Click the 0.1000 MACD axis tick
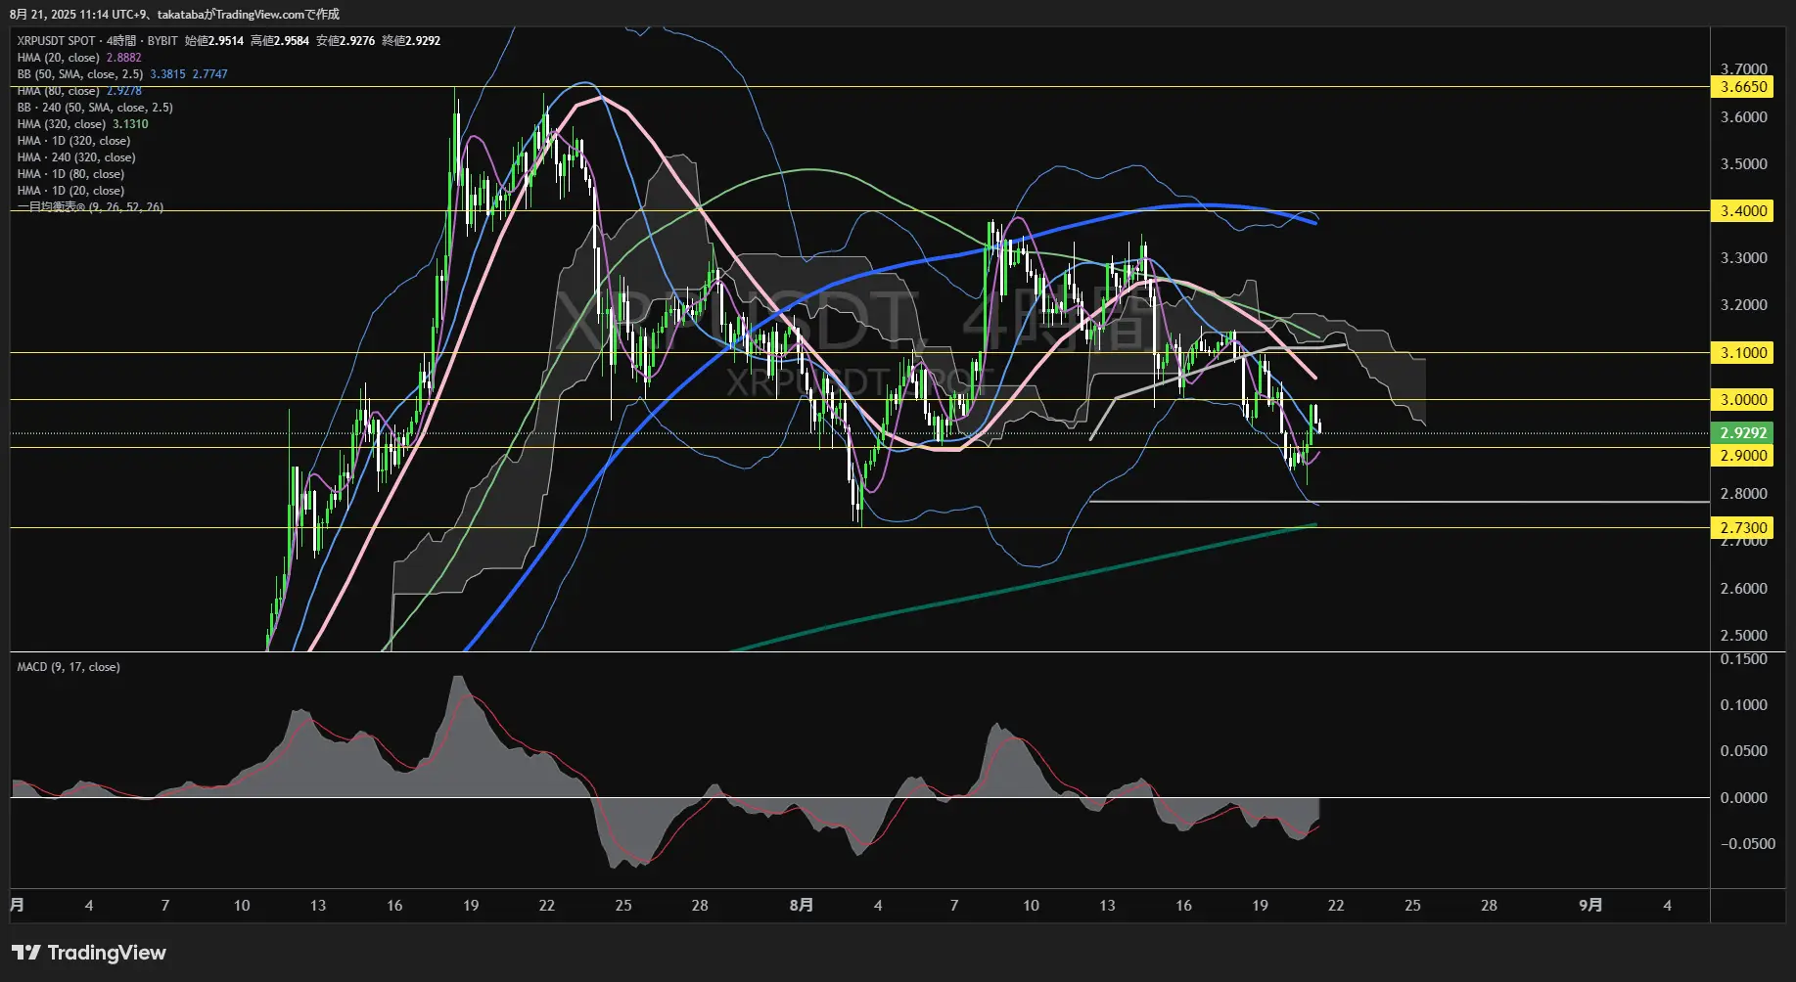1796x982 pixels. pyautogui.click(x=1743, y=705)
